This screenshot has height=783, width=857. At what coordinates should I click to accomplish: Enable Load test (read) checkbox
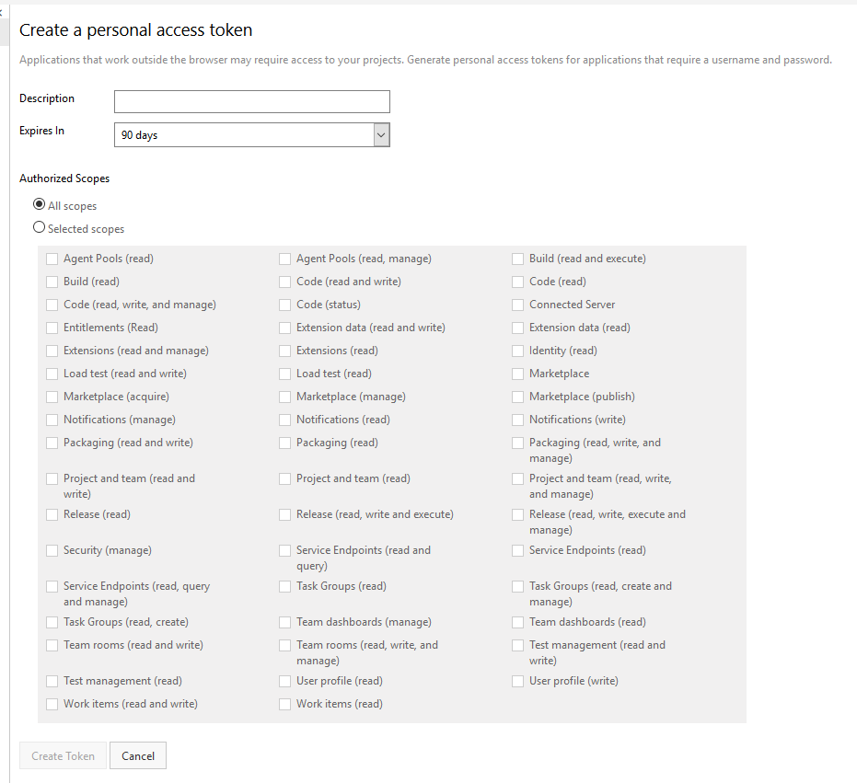click(285, 374)
